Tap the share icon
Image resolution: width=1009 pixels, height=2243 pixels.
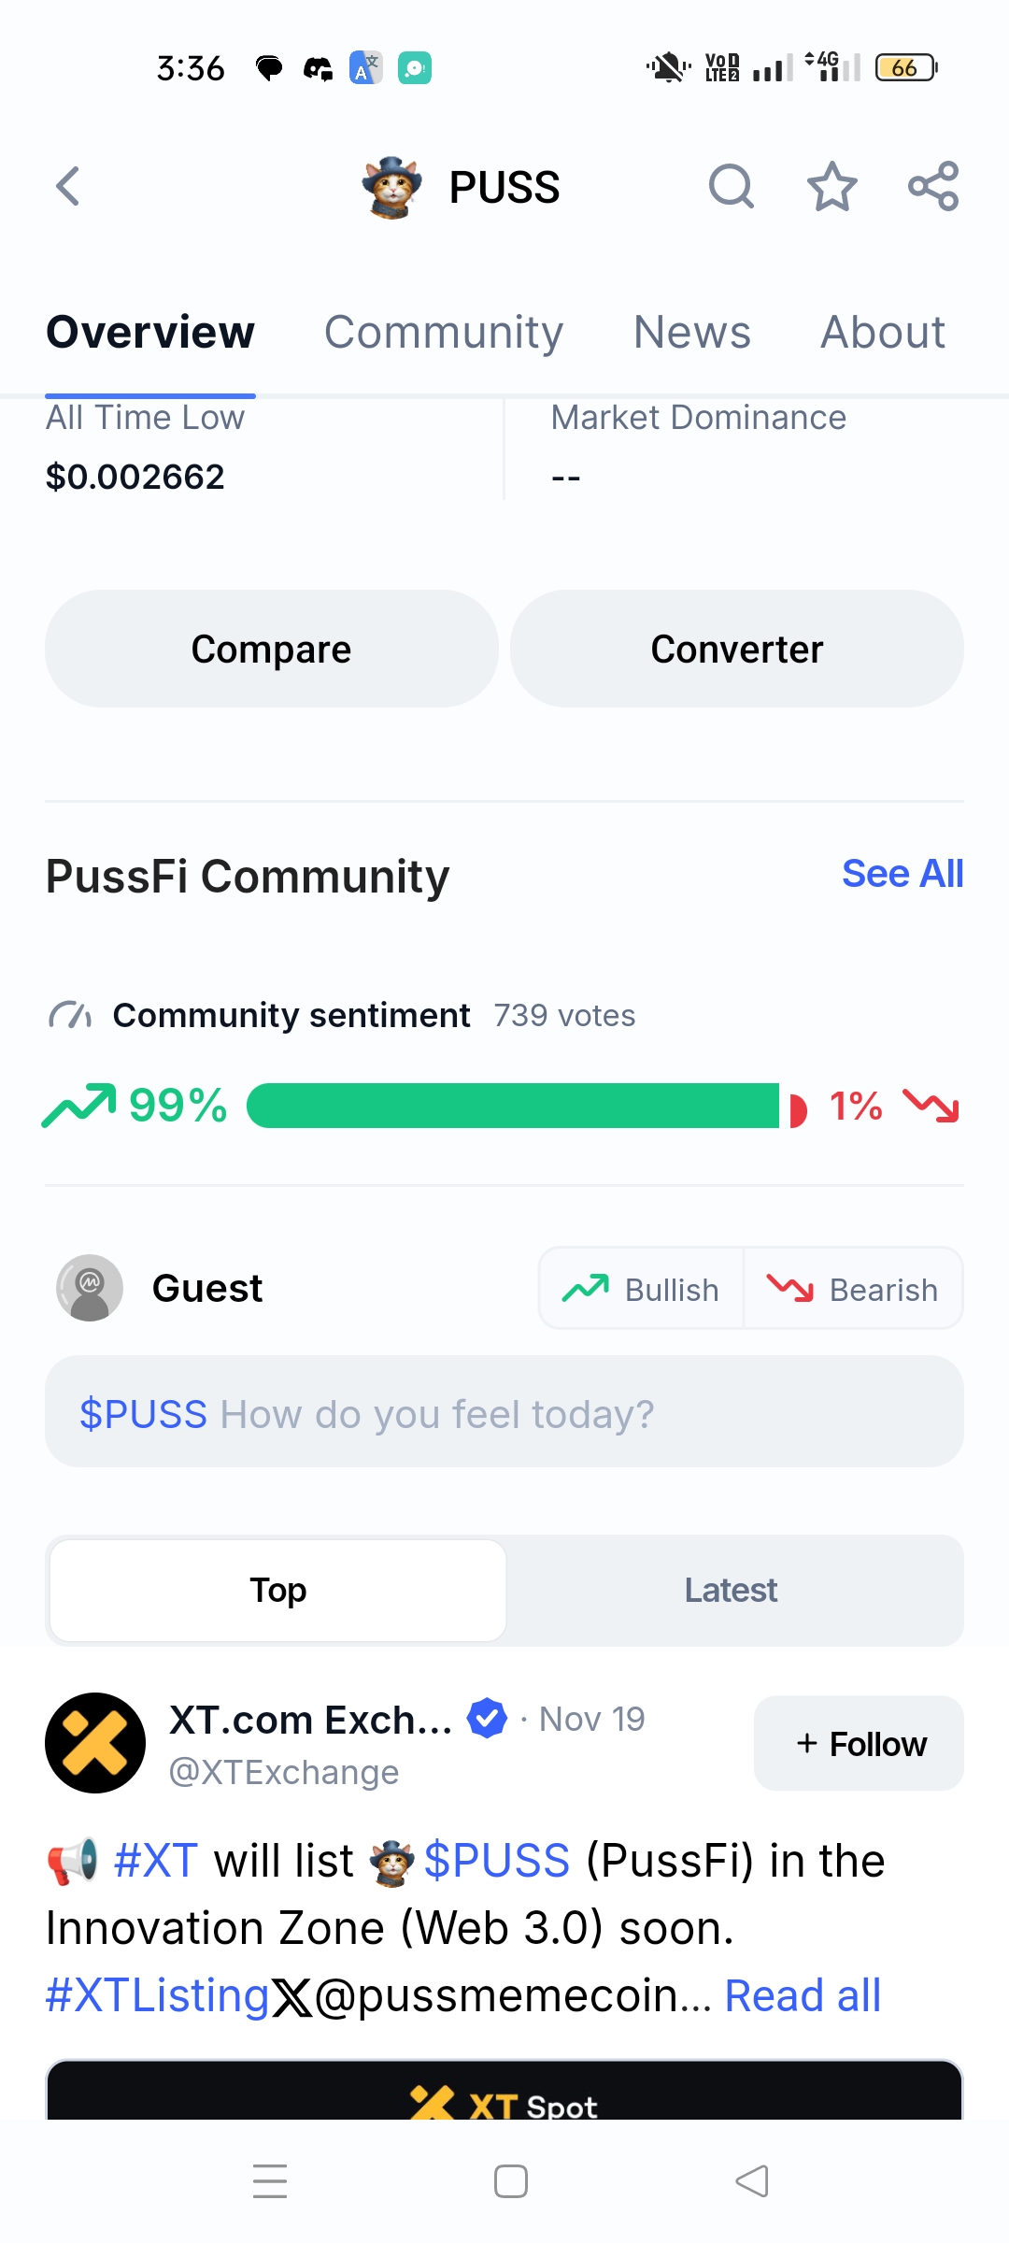point(933,186)
